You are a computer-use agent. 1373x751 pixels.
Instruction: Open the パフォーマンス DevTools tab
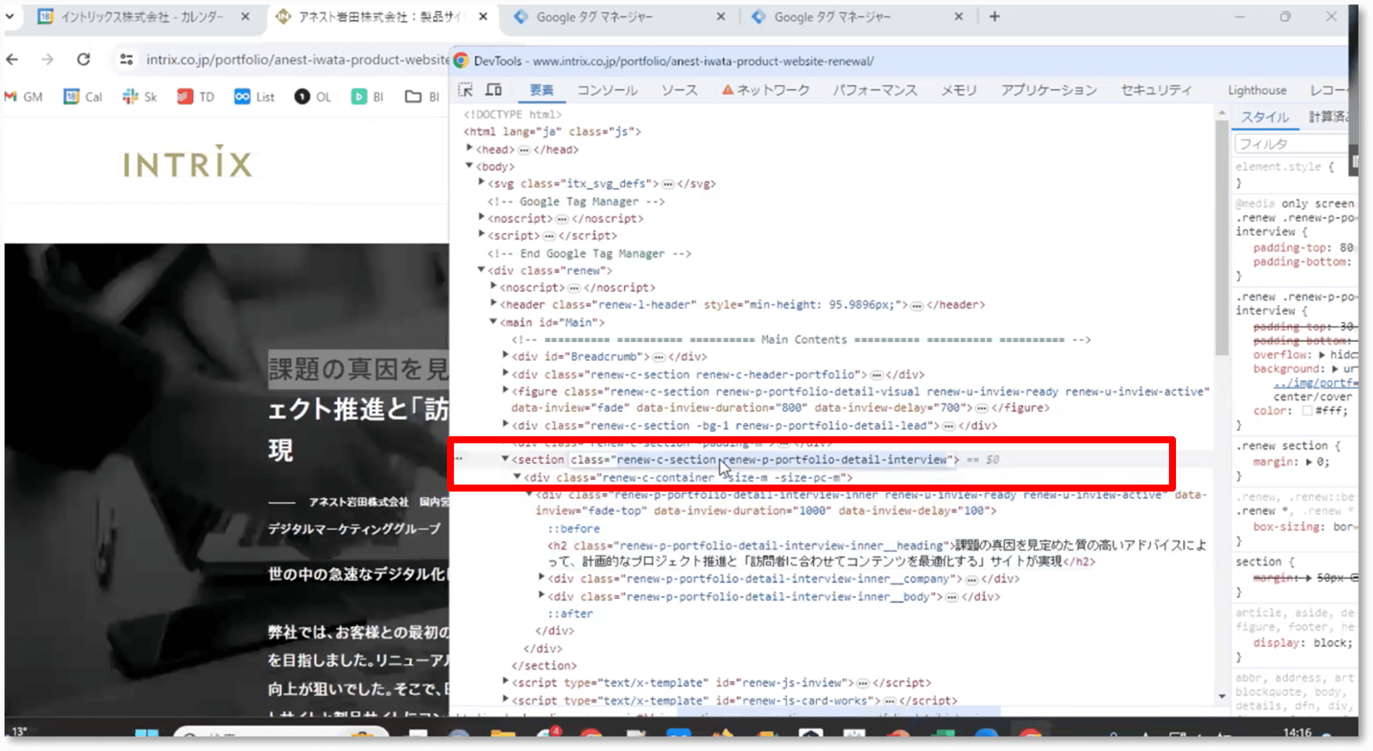[x=875, y=90]
